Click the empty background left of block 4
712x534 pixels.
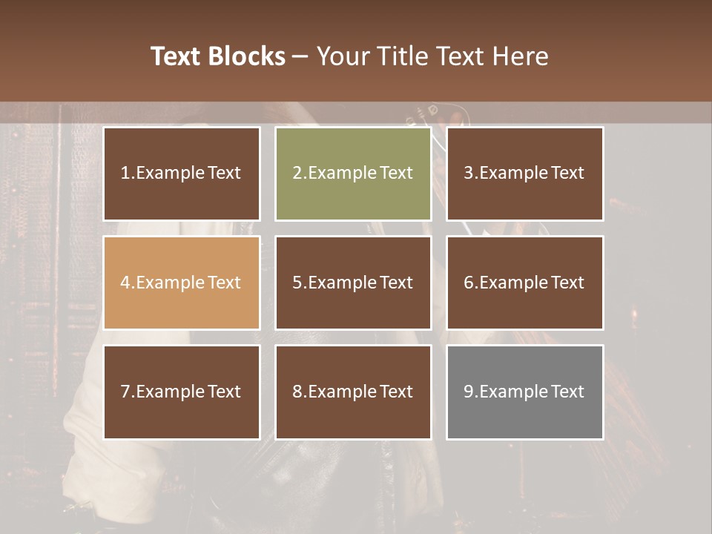tap(52, 283)
